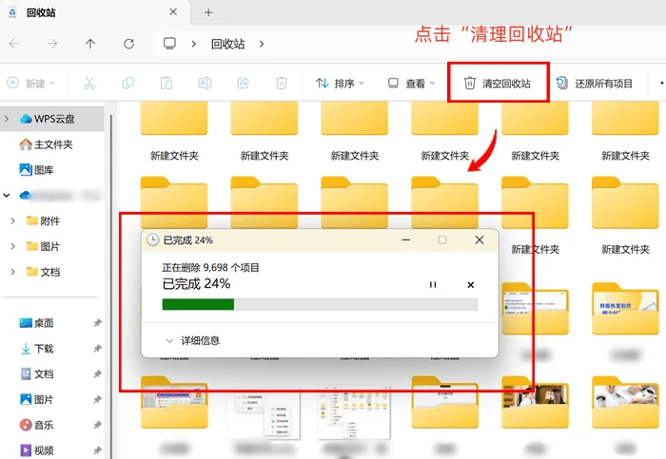
Task: Click 还原所有项目 button
Action: (595, 83)
